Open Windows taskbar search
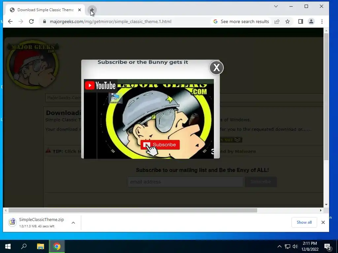338x253 pixels. (x=24, y=246)
